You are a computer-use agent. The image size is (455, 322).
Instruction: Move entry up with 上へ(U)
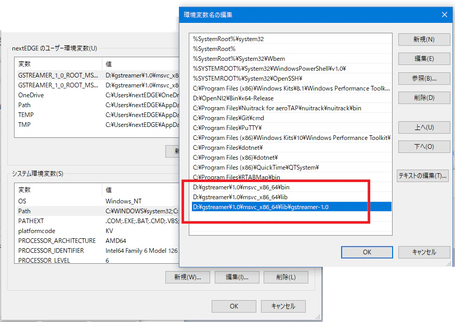424,127
